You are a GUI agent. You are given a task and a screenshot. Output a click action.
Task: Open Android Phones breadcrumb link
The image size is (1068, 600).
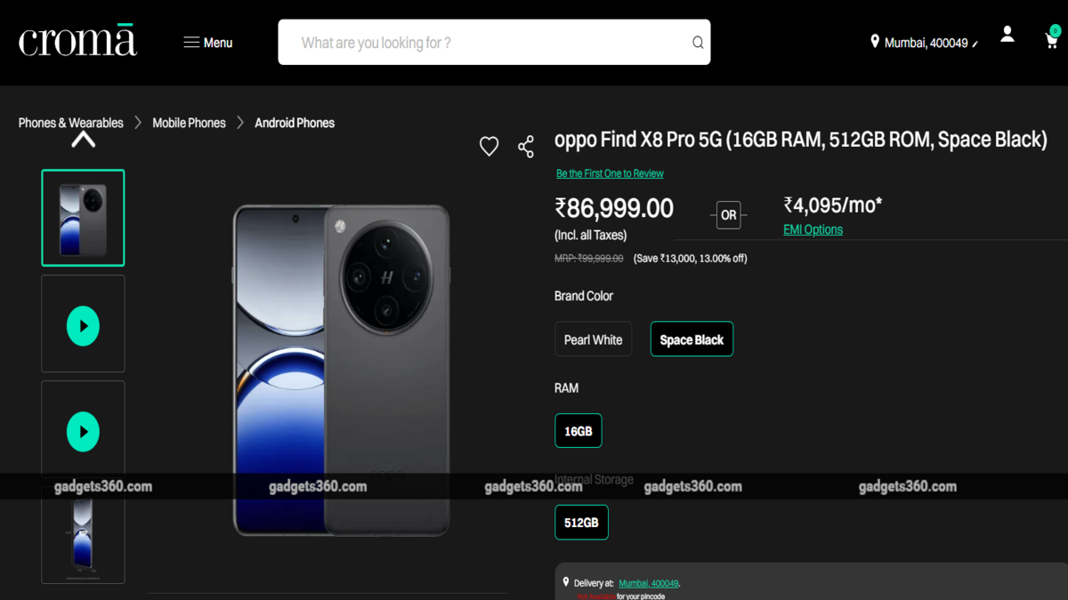tap(295, 123)
